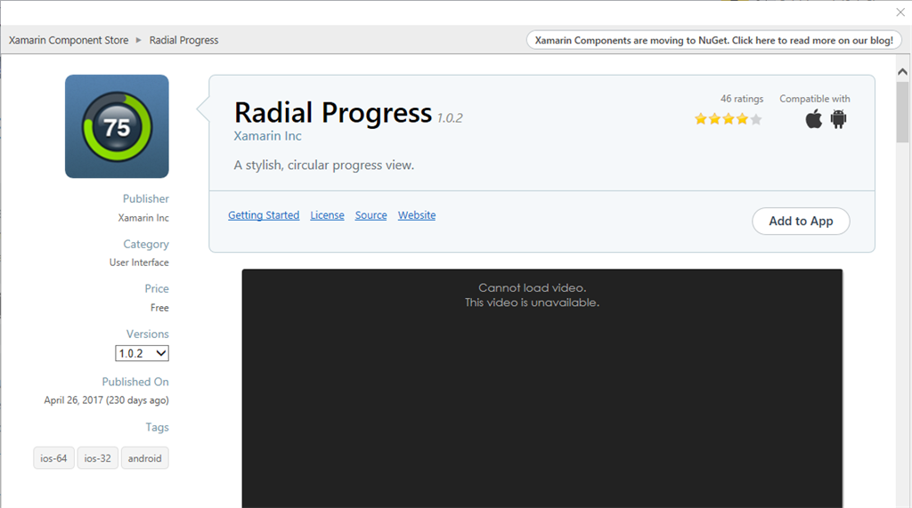912x508 pixels.
Task: Click the 'Tags' label
Action: (x=157, y=427)
